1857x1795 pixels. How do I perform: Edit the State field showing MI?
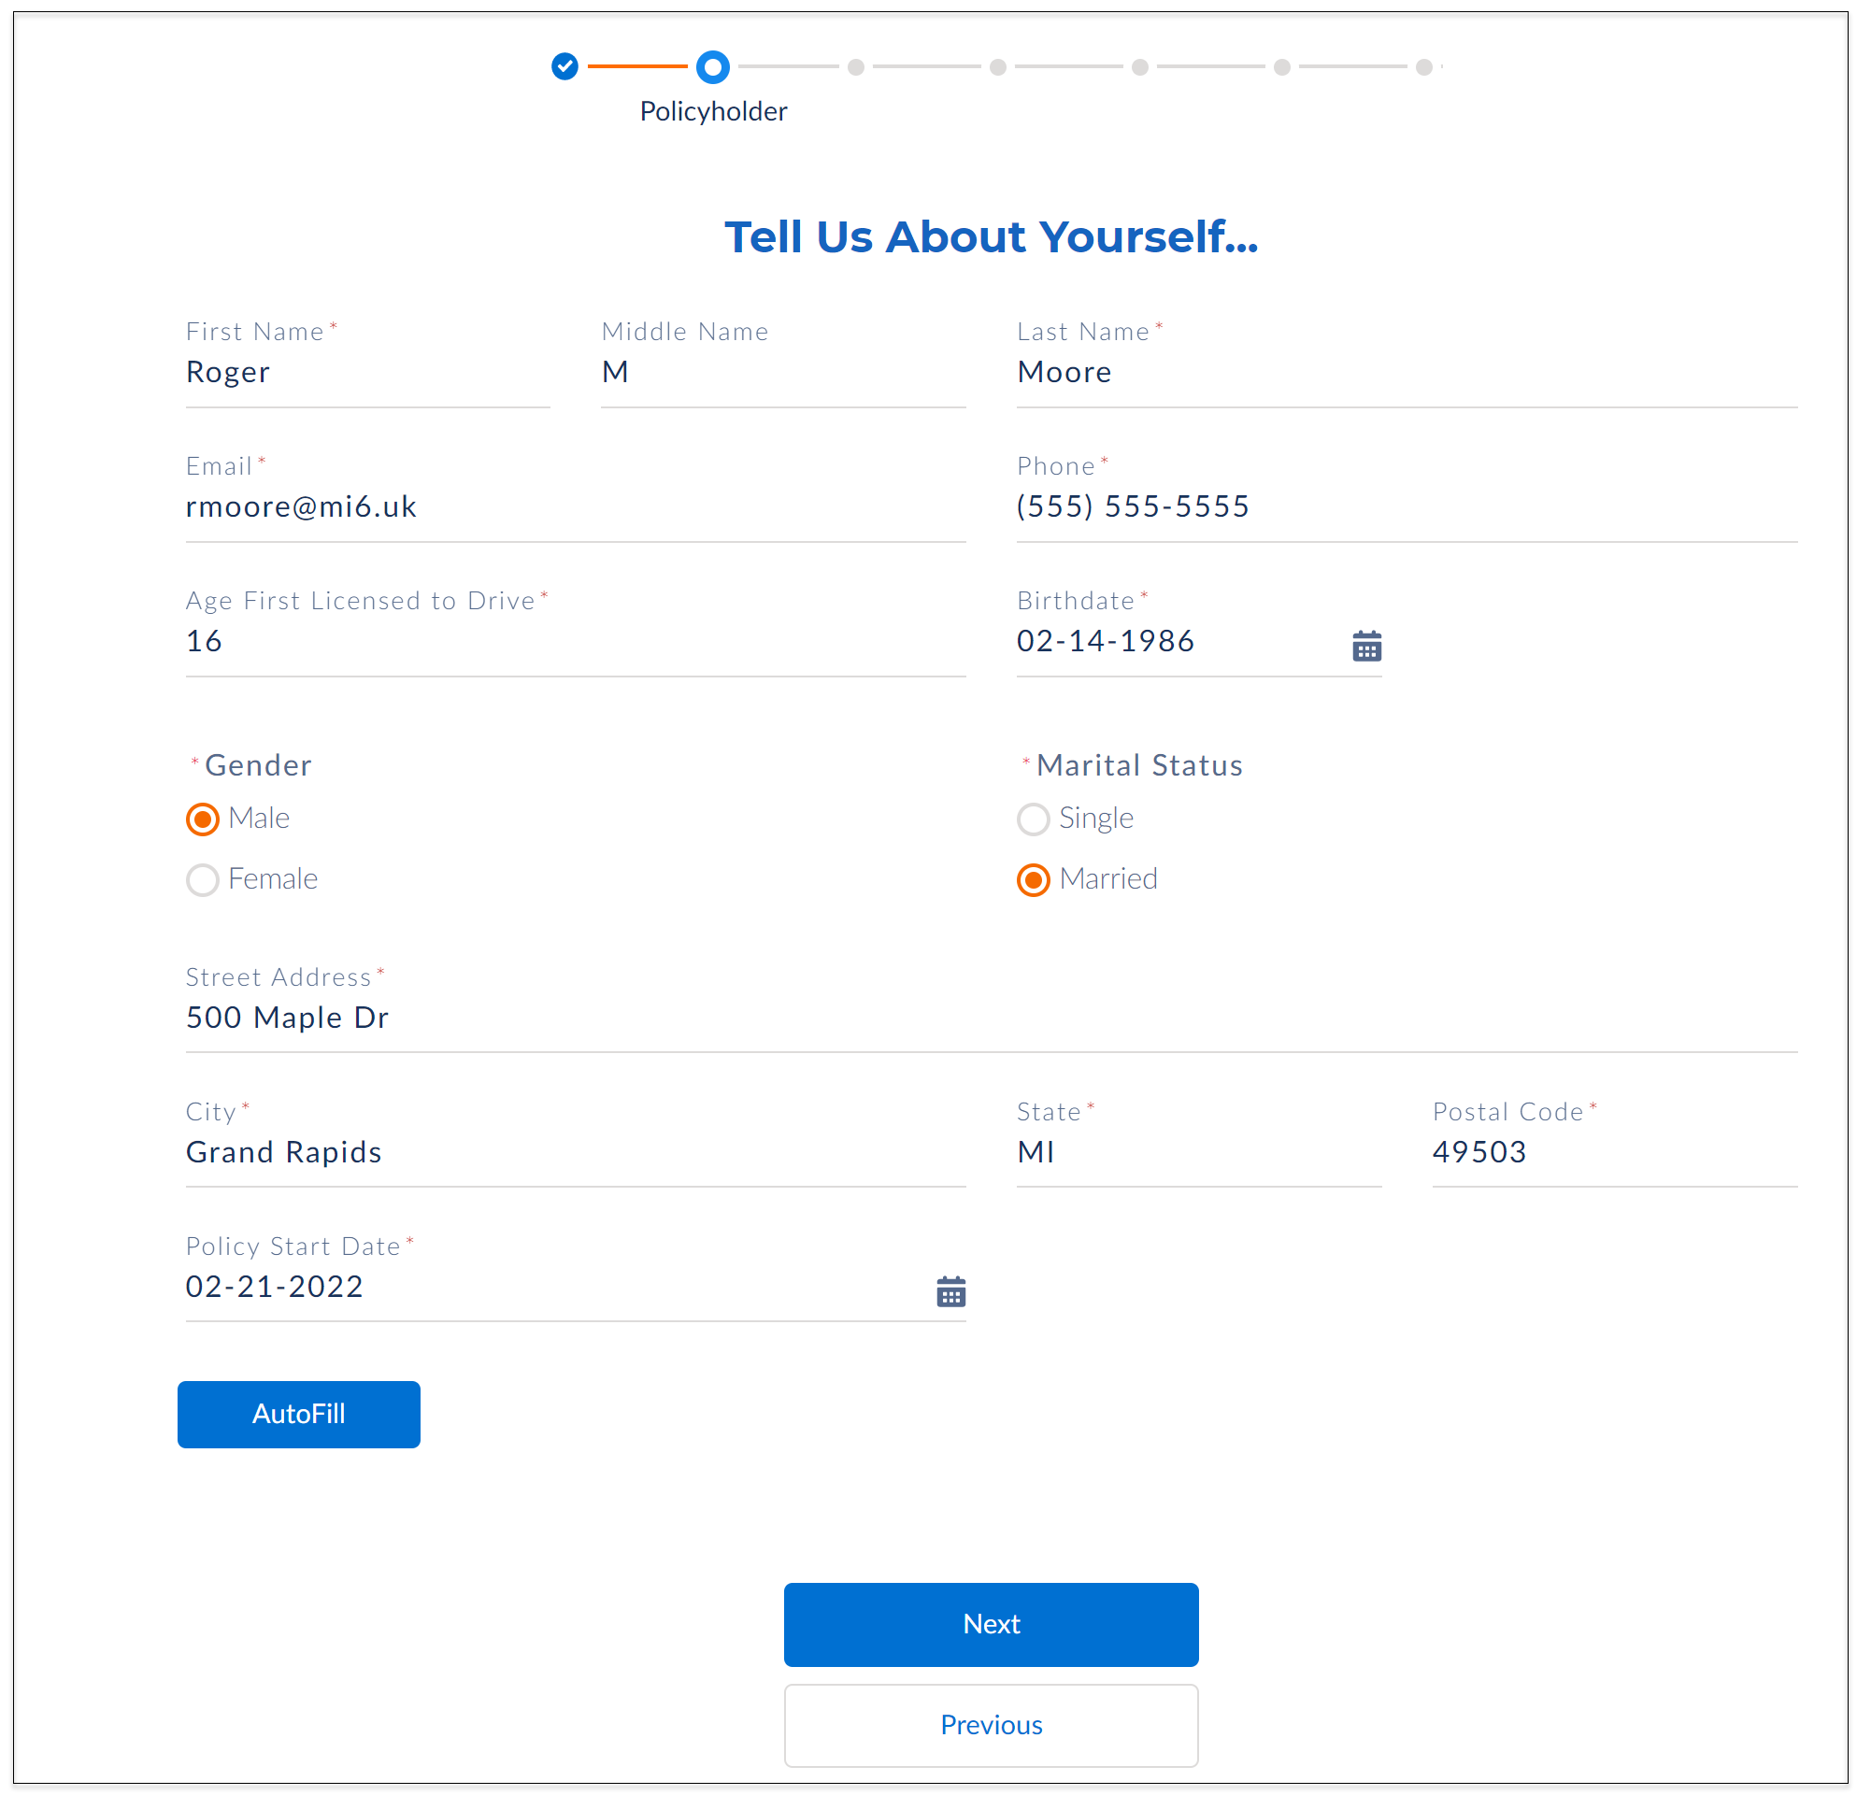tap(1198, 1152)
